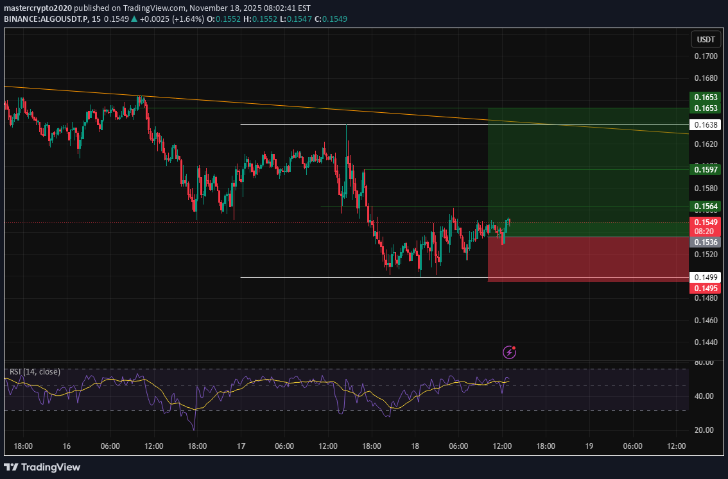Click the red 0.1549 current price label
The image size is (728, 479).
(705, 222)
